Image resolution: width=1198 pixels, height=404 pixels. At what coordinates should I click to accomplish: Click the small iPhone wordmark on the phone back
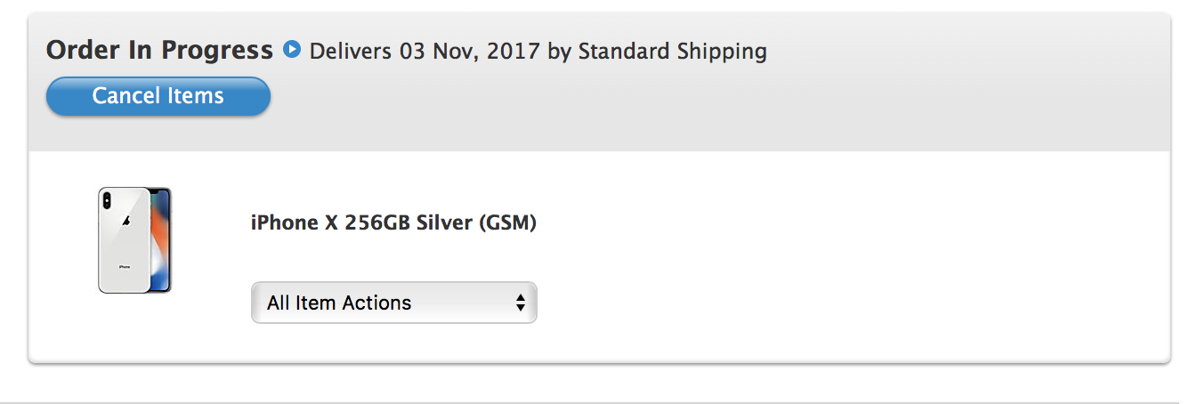click(x=125, y=267)
